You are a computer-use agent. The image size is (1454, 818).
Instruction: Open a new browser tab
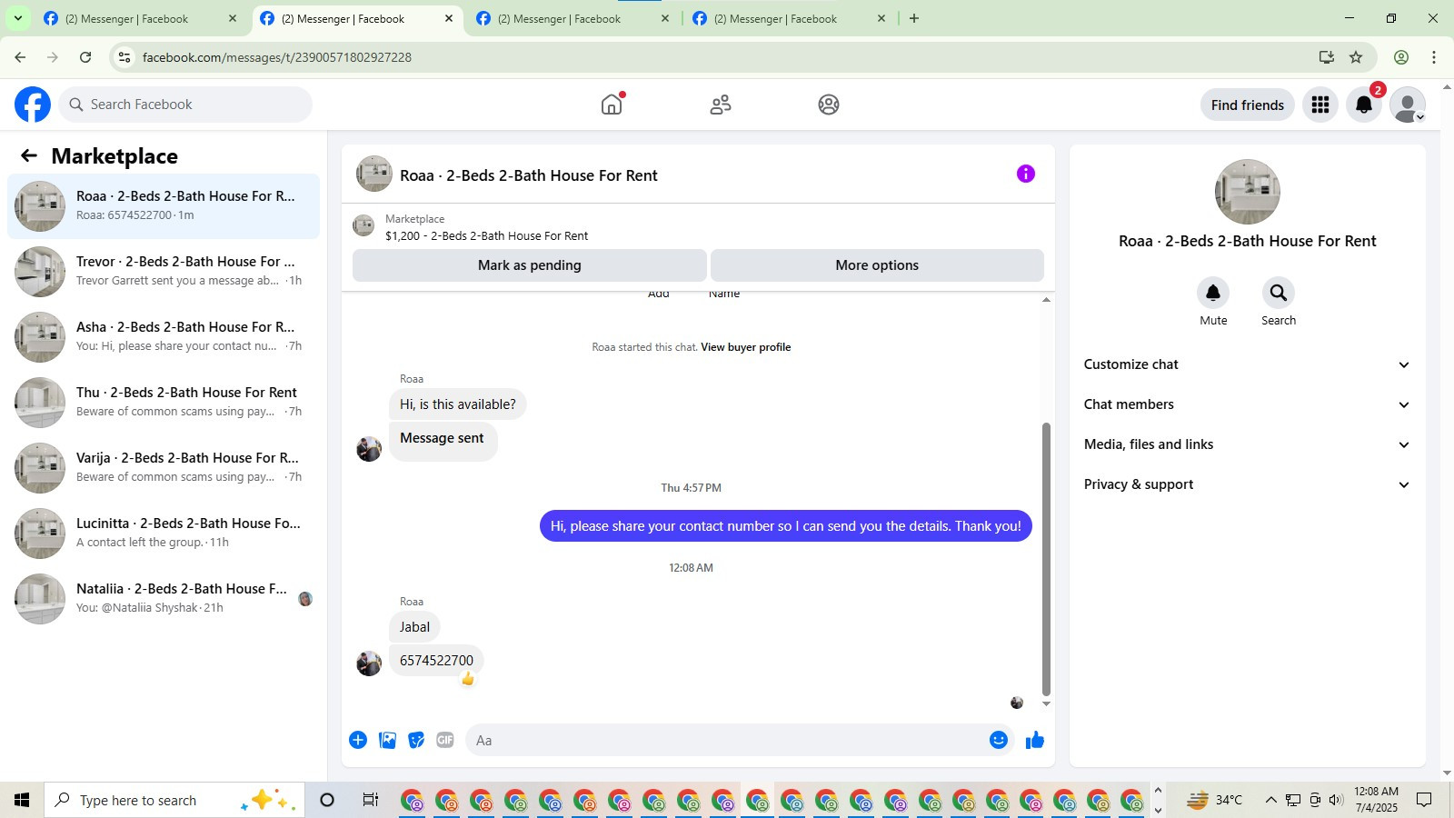pyautogui.click(x=914, y=18)
